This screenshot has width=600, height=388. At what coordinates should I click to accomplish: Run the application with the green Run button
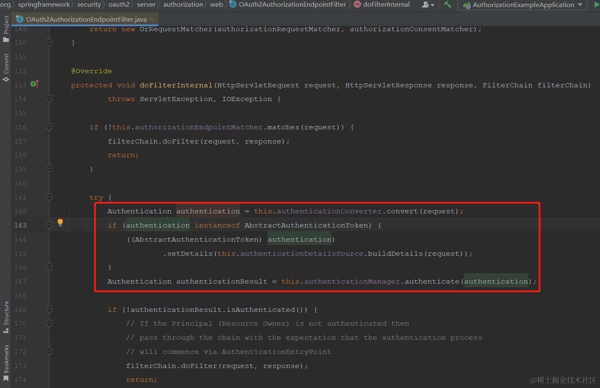tap(597, 5)
